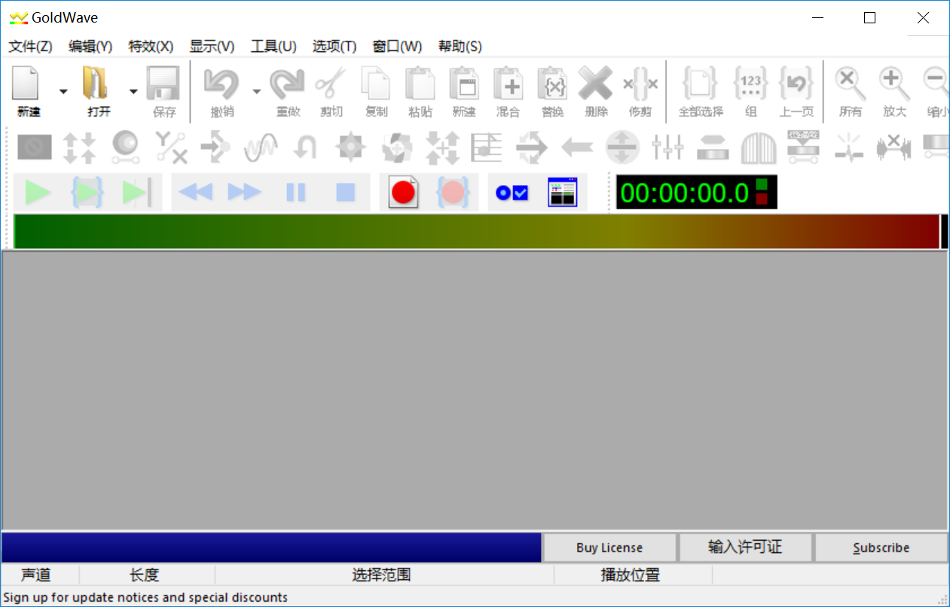Click the rewind double-arrow button
The height and width of the screenshot is (607, 950).
(195, 193)
